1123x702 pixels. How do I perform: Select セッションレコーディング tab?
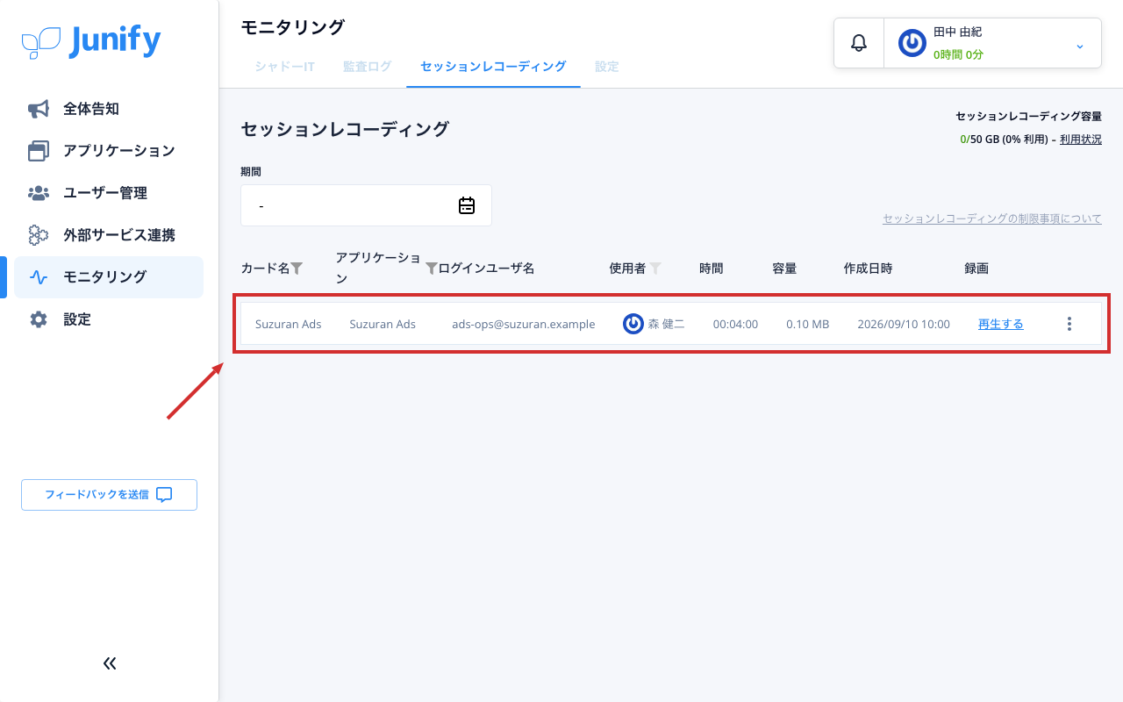[493, 67]
